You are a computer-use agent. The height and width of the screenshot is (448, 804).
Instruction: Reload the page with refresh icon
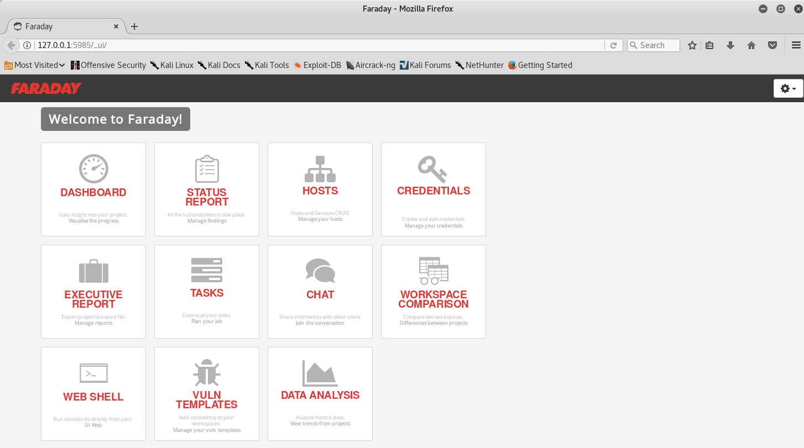point(613,45)
